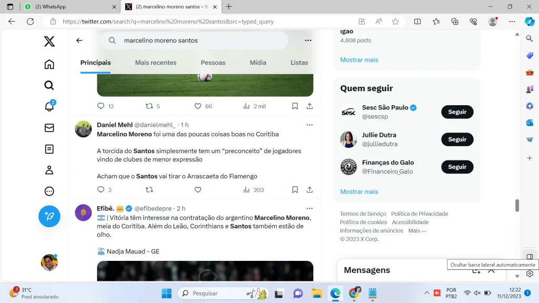539x303 pixels.
Task: Click the marcelino moreno santos search field
Action: (x=200, y=41)
